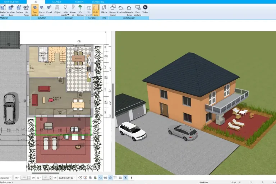276x184 pixels.
Task: Pick the Pinsel shadow brush
Action: [x=49, y=9]
